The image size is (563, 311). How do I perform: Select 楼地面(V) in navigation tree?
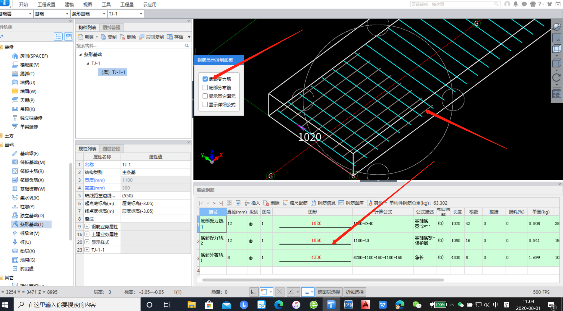point(26,65)
